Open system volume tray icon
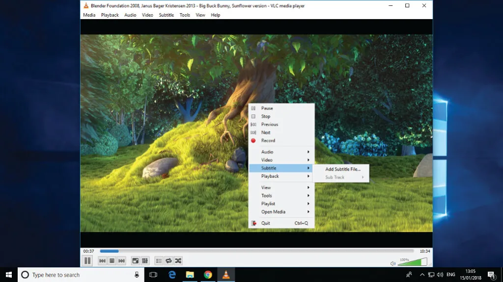Screen dimensions: 503x282 [x=440, y=275]
